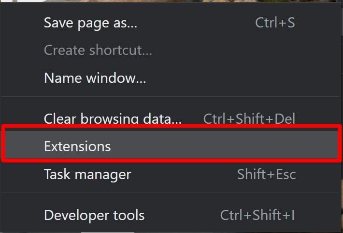Open the Extensions menu entry
The height and width of the screenshot is (233, 343).
[x=171, y=146]
